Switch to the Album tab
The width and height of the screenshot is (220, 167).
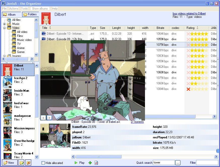coord(11,14)
